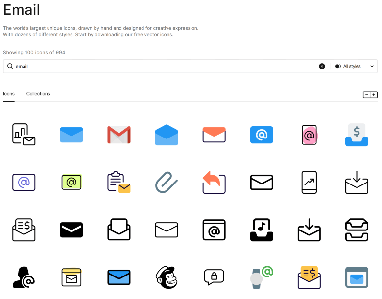Choose the orange-flap envelope icon
Image resolution: width=382 pixels, height=299 pixels.
[x=214, y=135]
